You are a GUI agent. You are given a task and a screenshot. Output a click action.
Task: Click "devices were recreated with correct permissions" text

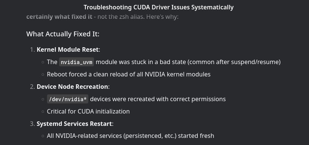(x=158, y=99)
